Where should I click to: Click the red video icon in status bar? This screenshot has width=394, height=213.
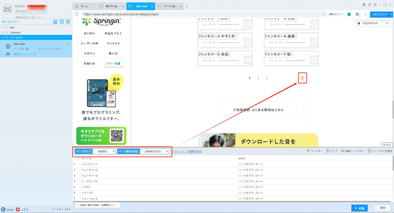pos(18,209)
